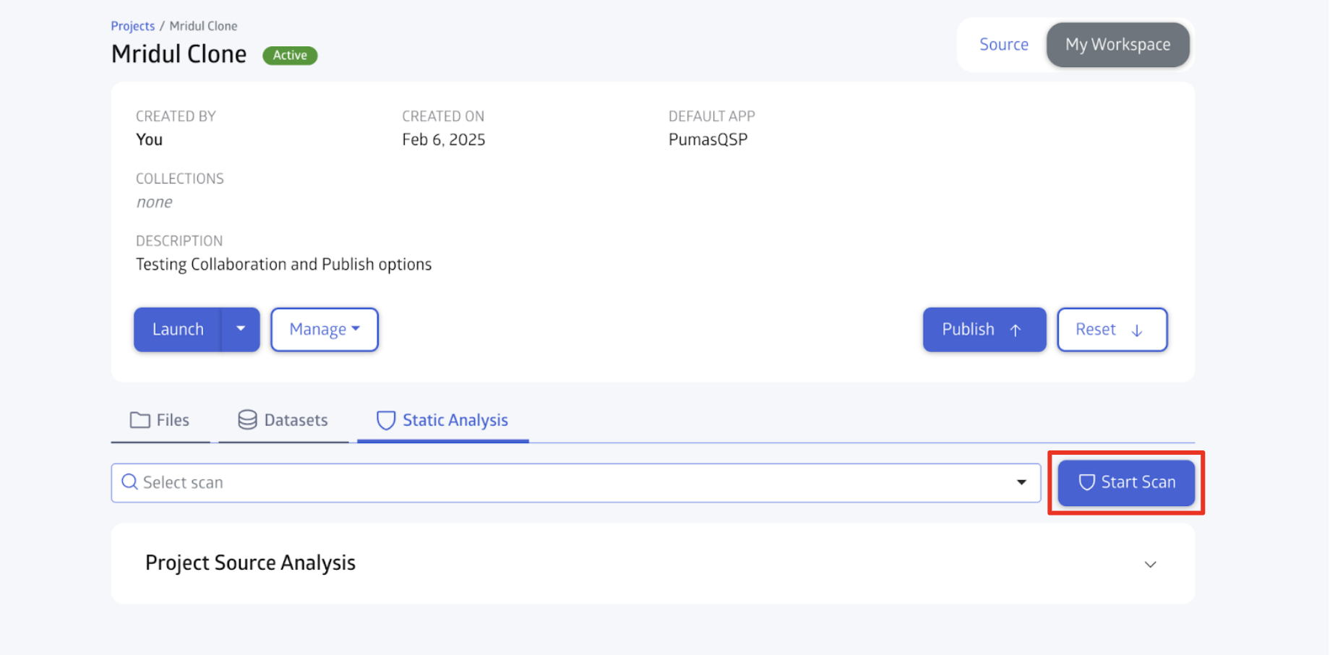
Task: Click the folder icon on the Files tab
Action: pos(140,419)
